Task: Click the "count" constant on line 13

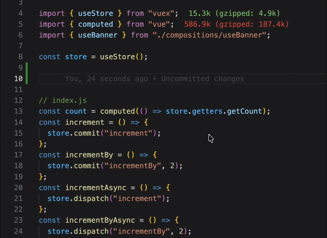Action: (x=76, y=111)
